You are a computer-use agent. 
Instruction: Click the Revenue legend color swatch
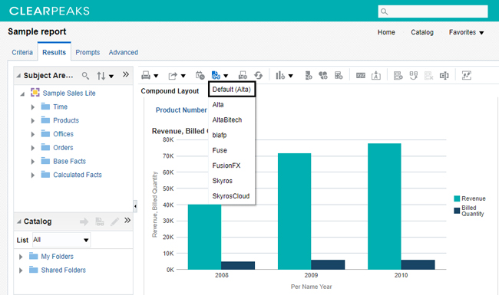(x=457, y=198)
